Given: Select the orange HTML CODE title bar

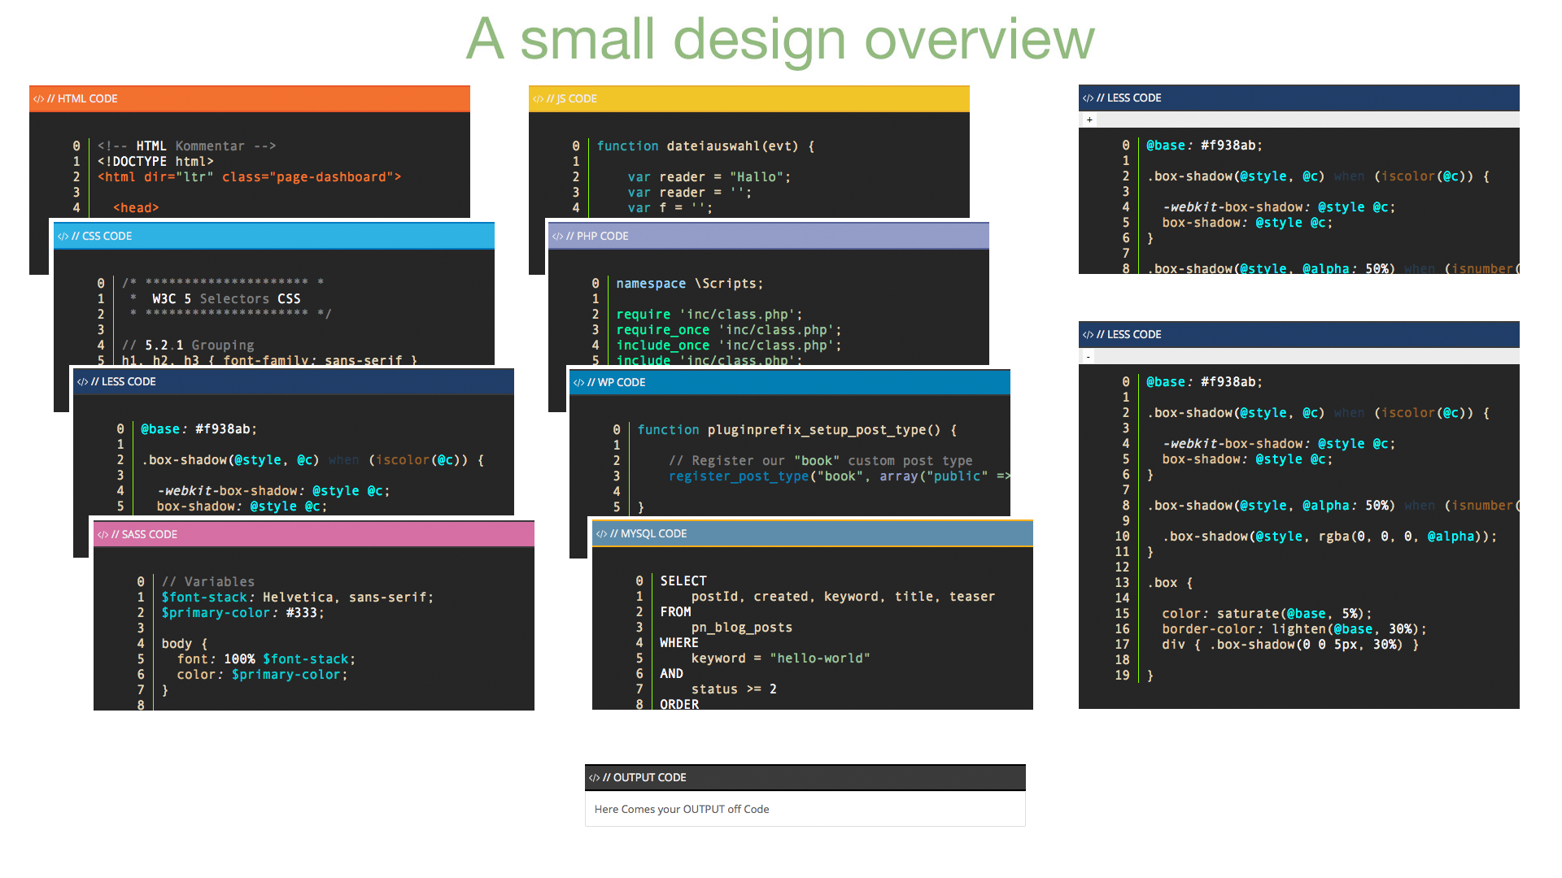Looking at the screenshot, I should [250, 98].
